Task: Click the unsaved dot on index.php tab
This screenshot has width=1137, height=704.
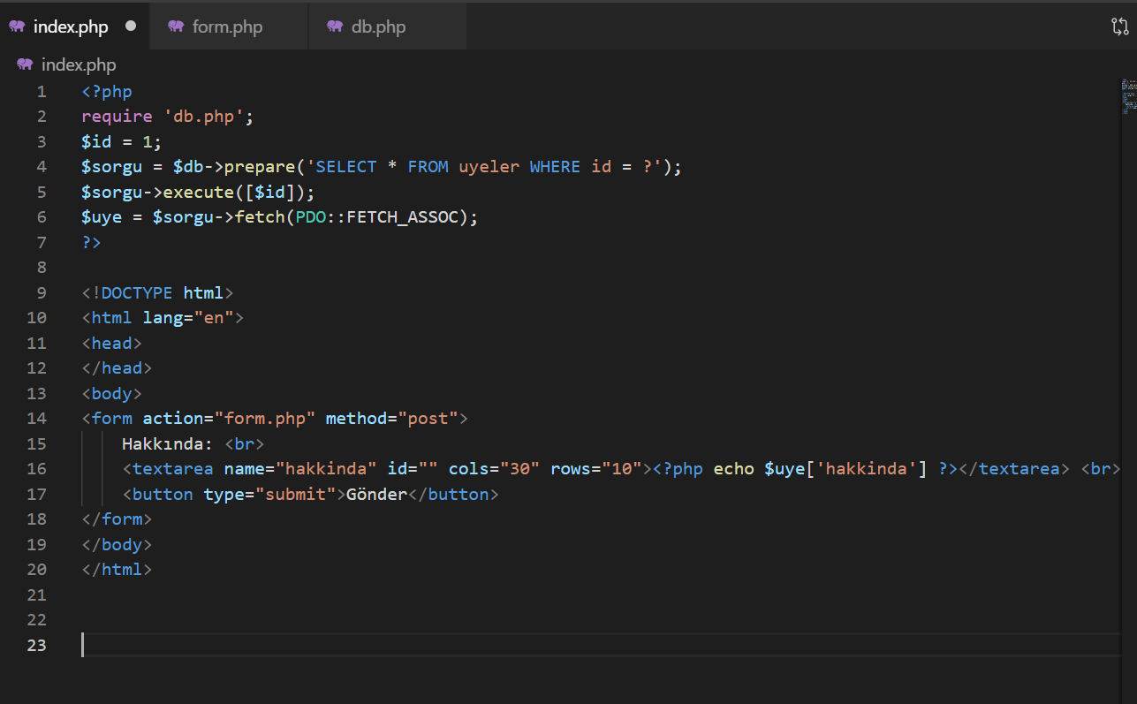Action: coord(131,26)
